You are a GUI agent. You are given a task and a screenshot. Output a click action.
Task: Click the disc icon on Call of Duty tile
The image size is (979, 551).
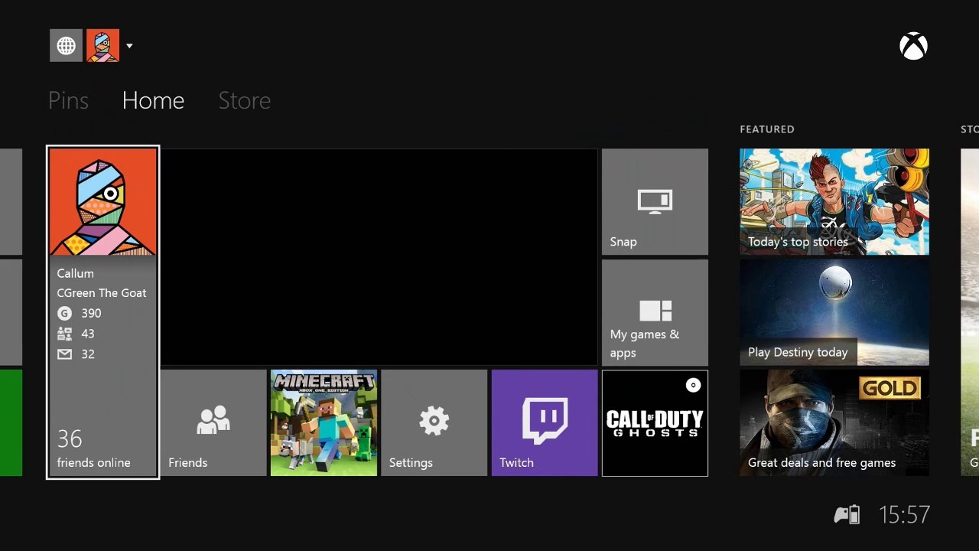tap(693, 385)
